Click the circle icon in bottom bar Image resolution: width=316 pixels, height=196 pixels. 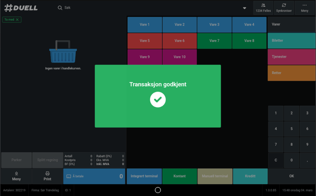pos(158,190)
